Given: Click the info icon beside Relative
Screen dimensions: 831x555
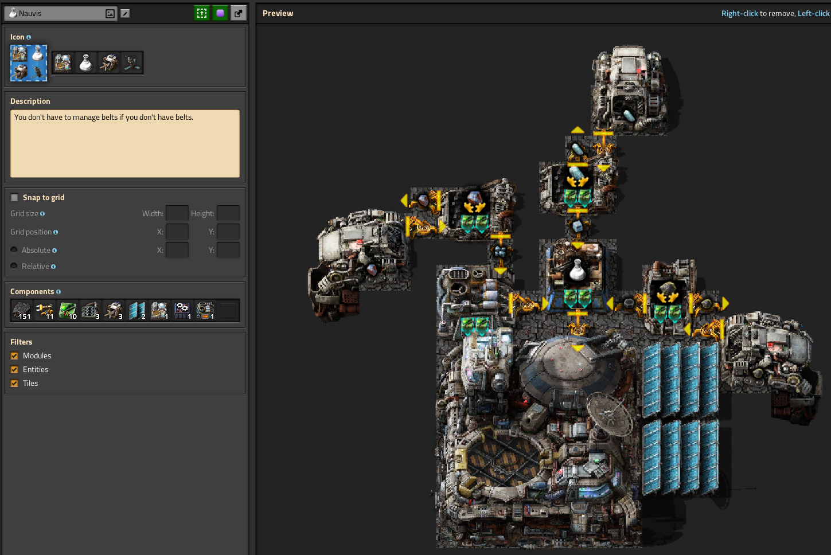Looking at the screenshot, I should 53,267.
